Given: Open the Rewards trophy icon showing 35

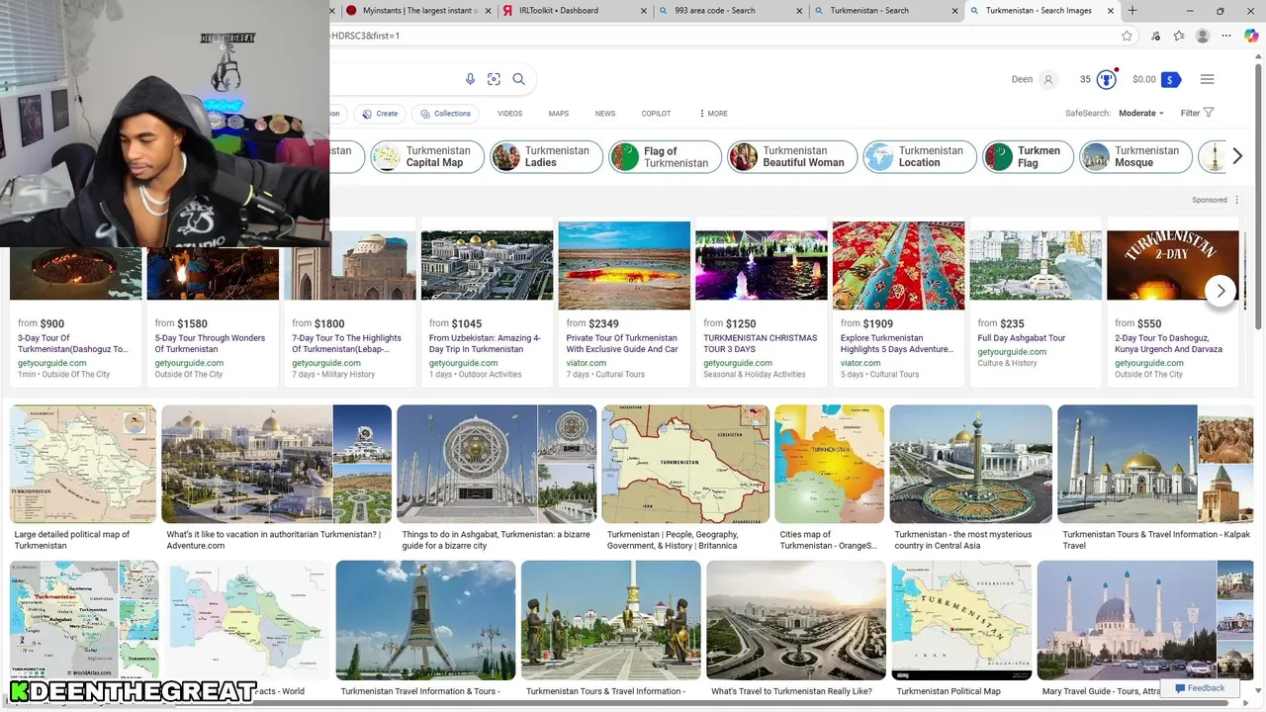Looking at the screenshot, I should coord(1107,79).
